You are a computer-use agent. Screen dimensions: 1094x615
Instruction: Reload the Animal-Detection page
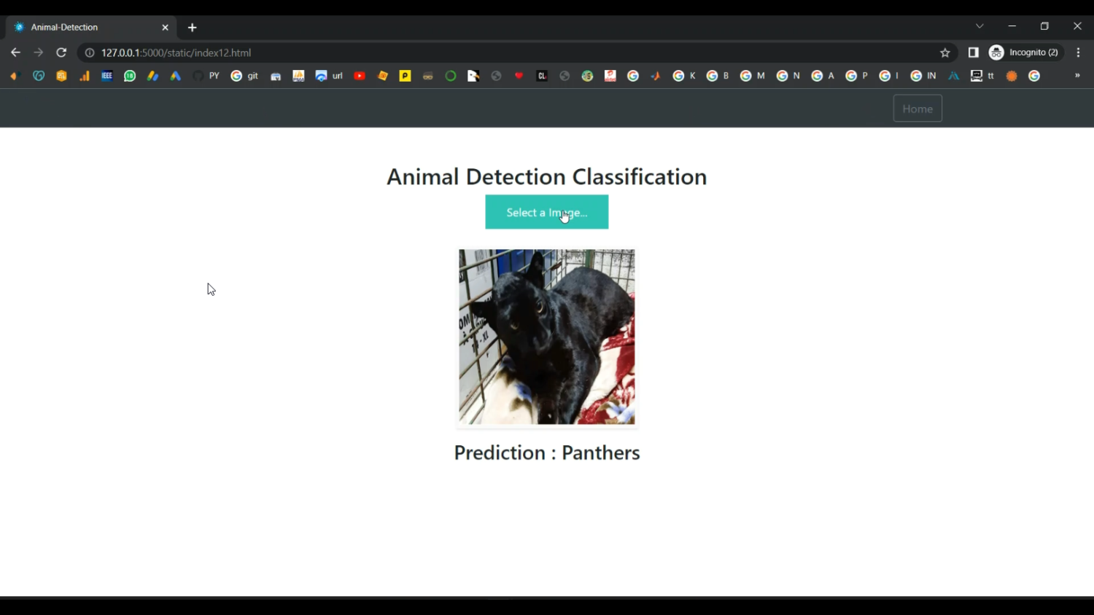[x=62, y=52]
